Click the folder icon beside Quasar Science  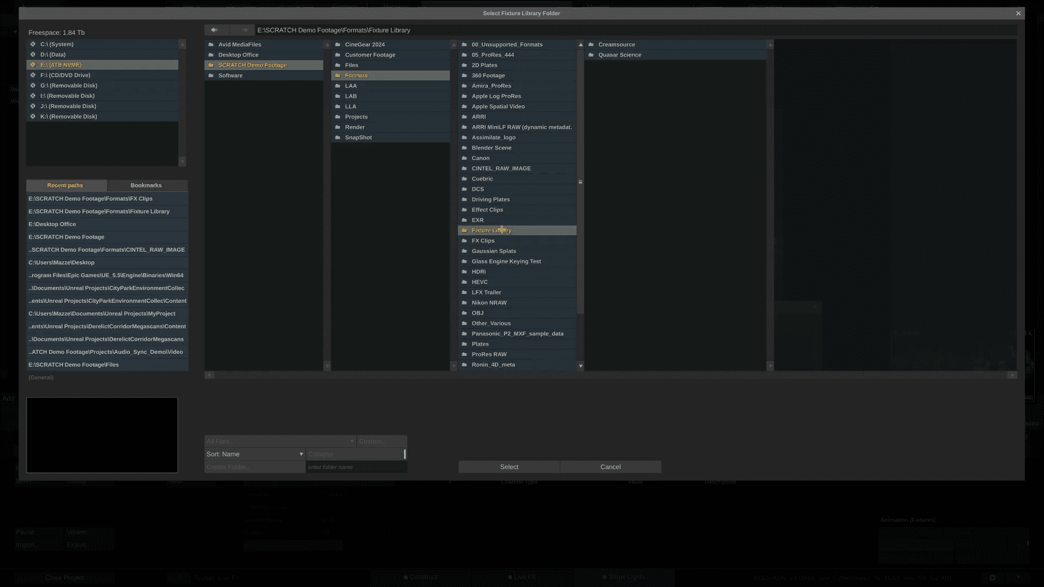(592, 54)
